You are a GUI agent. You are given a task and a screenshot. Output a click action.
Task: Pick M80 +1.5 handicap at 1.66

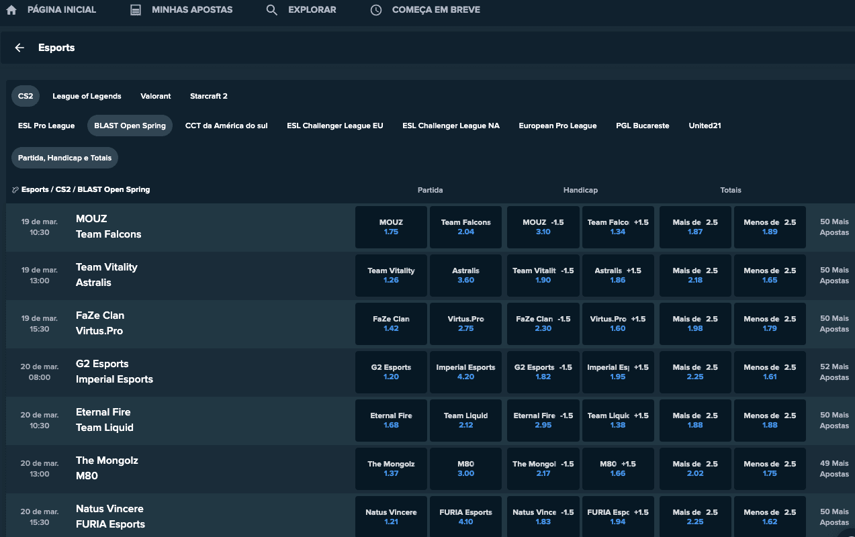618,469
